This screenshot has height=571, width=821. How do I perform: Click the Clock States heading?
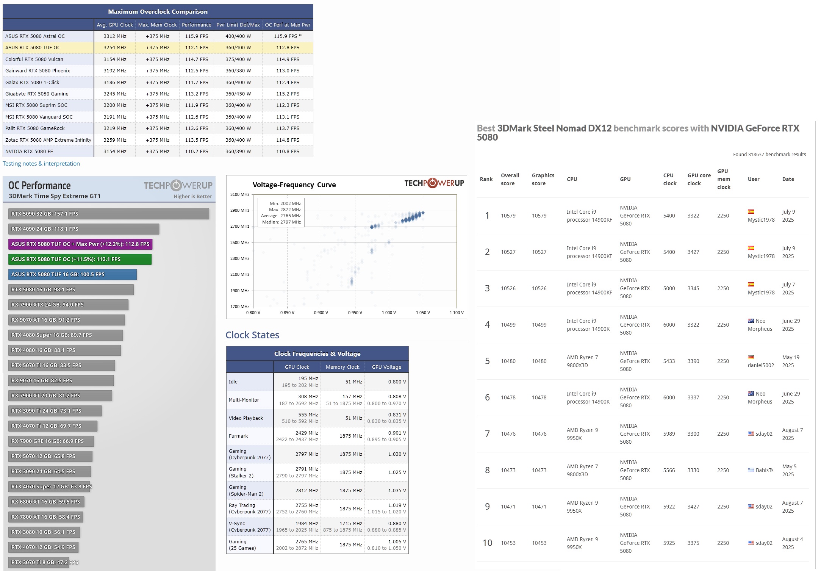pyautogui.click(x=252, y=335)
